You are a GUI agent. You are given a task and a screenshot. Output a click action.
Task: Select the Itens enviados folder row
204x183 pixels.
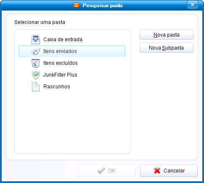click(x=72, y=51)
